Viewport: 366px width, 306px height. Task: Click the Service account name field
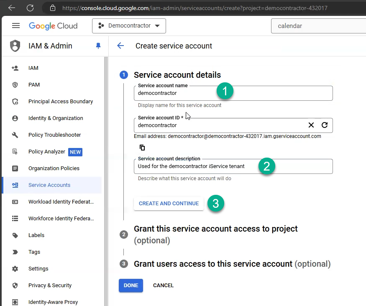point(233,93)
